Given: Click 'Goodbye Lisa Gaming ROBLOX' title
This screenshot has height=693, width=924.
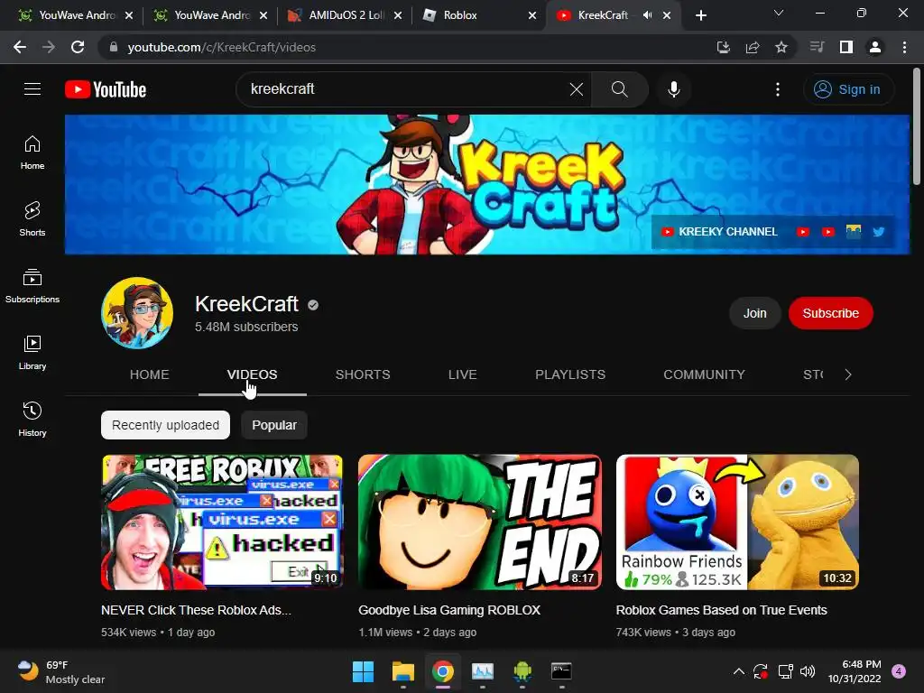Looking at the screenshot, I should coord(449,610).
